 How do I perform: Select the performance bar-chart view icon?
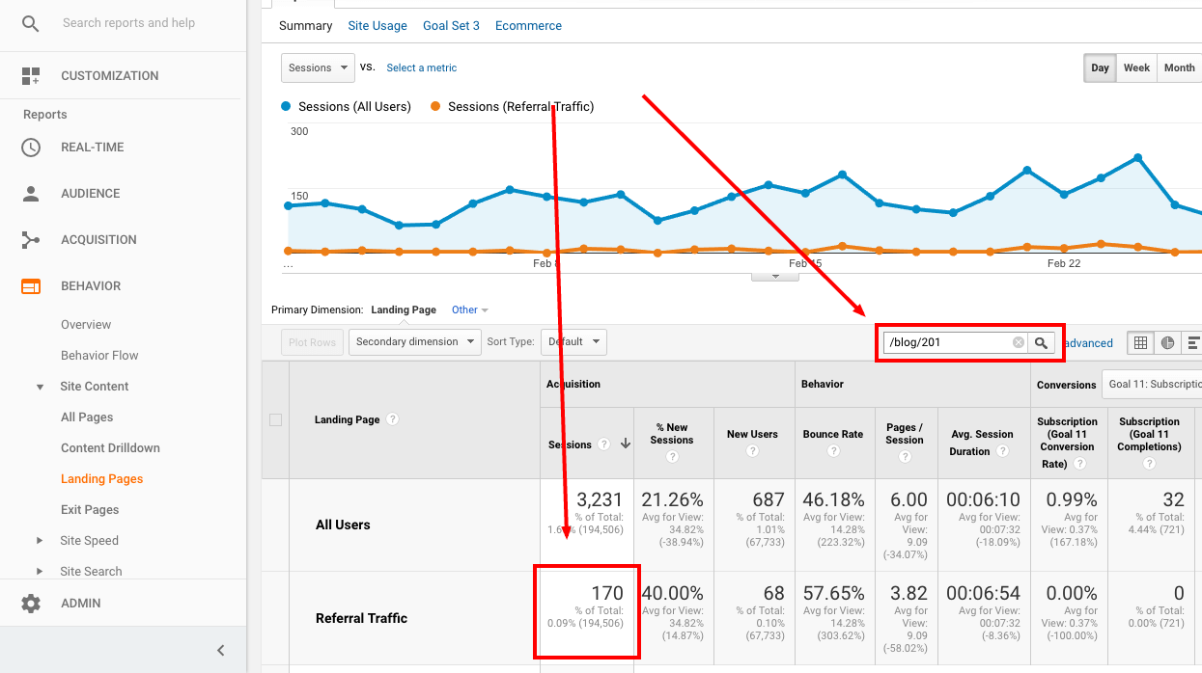pos(1193,342)
